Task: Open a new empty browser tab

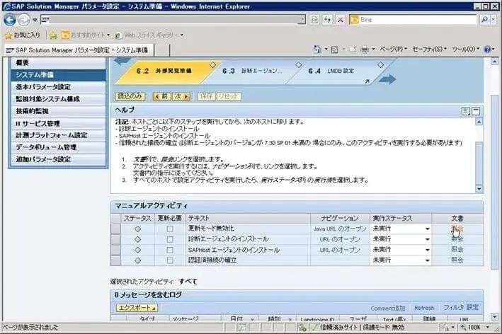Action: coord(162,50)
